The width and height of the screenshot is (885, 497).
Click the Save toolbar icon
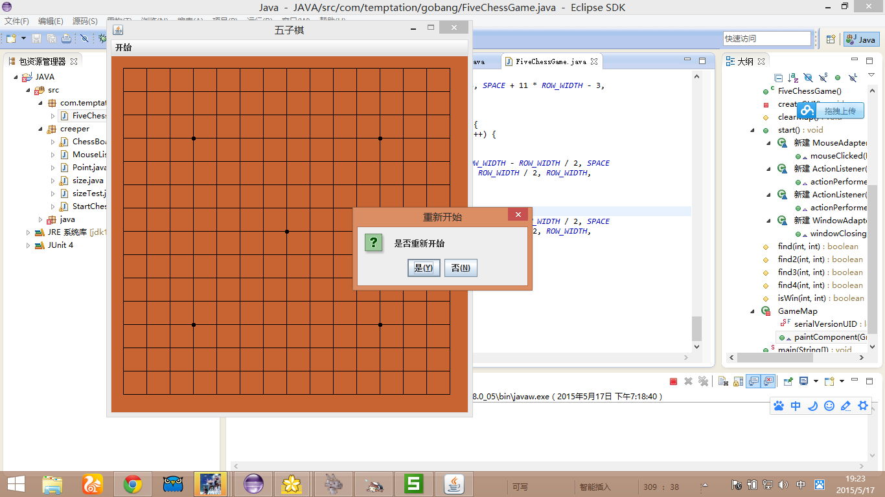37,39
